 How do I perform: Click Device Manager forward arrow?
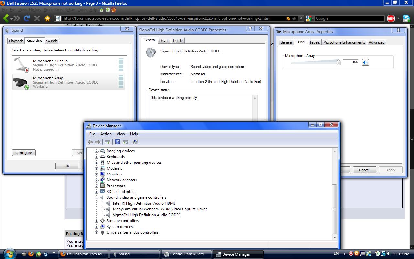click(x=97, y=142)
